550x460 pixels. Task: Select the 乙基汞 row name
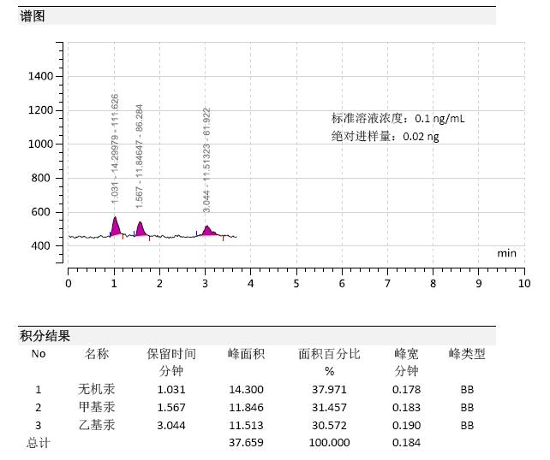[97, 425]
